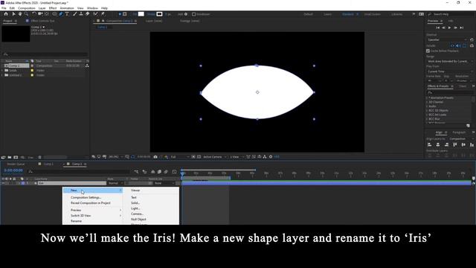Select the Pan Behind anchor point tool
Screen dimensions: 476x268
(x=47, y=14)
